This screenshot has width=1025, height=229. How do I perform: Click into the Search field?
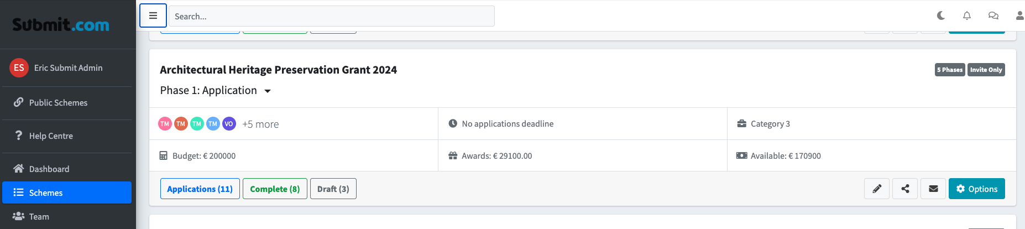click(332, 16)
